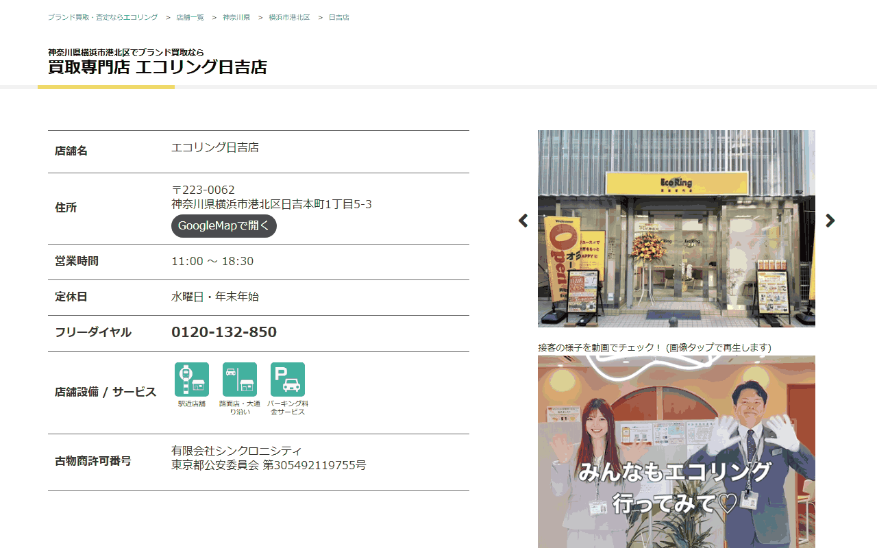Click the company name 有限会社シンクロニシティ
The height and width of the screenshot is (548, 877).
pos(236,451)
